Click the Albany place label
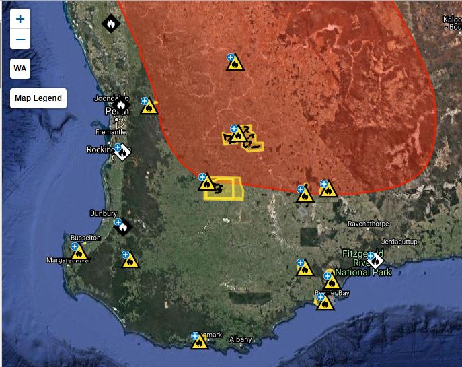 pos(241,339)
